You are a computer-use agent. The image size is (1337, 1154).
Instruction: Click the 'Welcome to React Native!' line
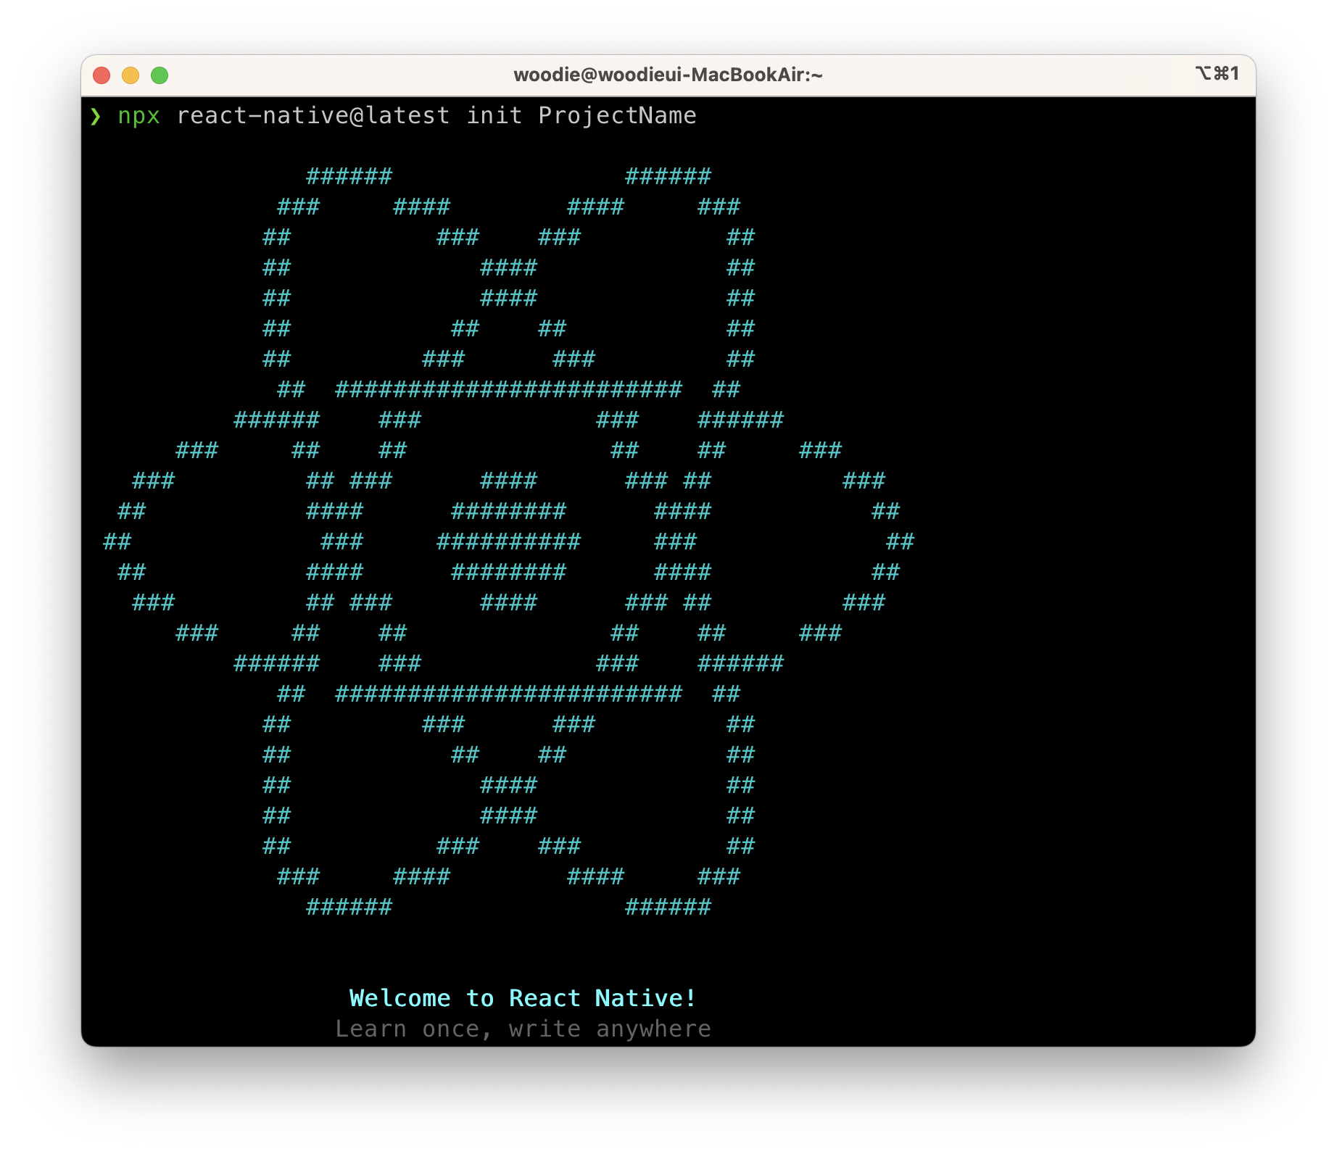[x=523, y=998]
